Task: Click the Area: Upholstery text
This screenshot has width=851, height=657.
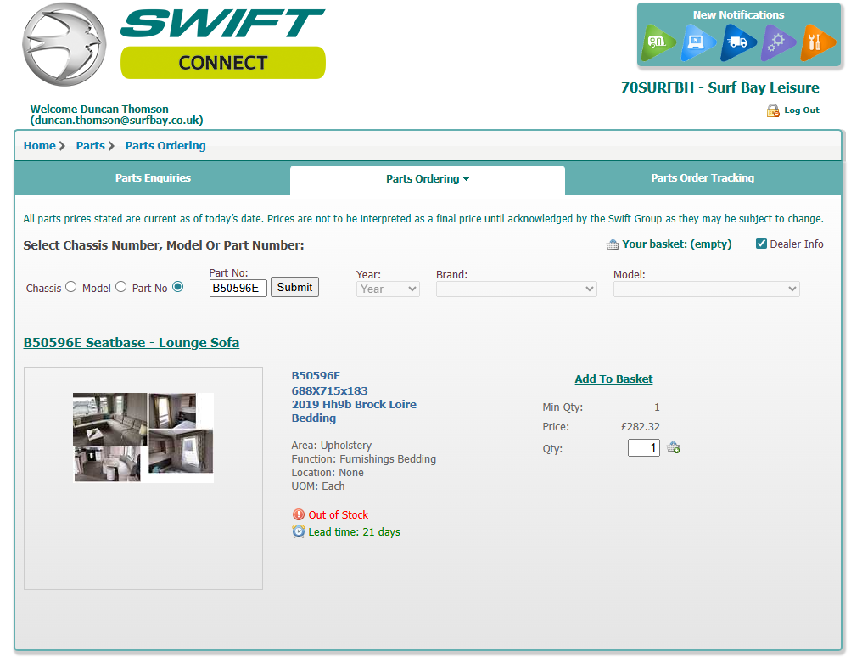Action: 332,446
